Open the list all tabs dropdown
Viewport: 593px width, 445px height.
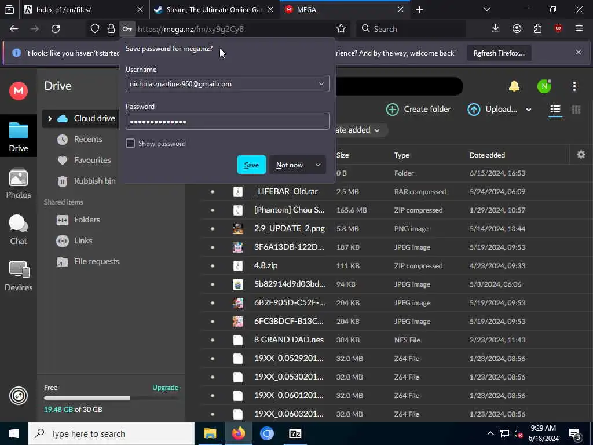pyautogui.click(x=486, y=10)
